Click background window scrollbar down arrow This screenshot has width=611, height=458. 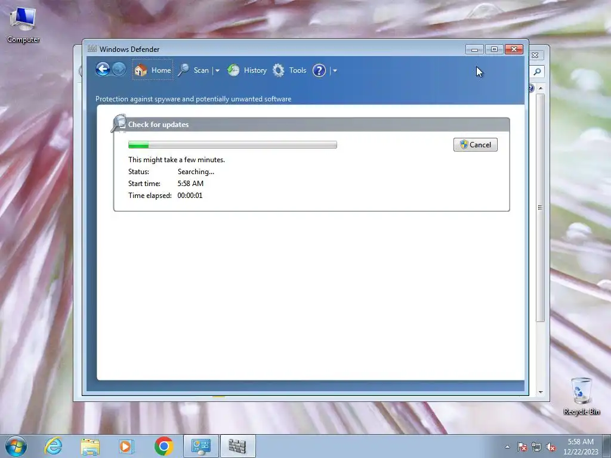click(541, 392)
